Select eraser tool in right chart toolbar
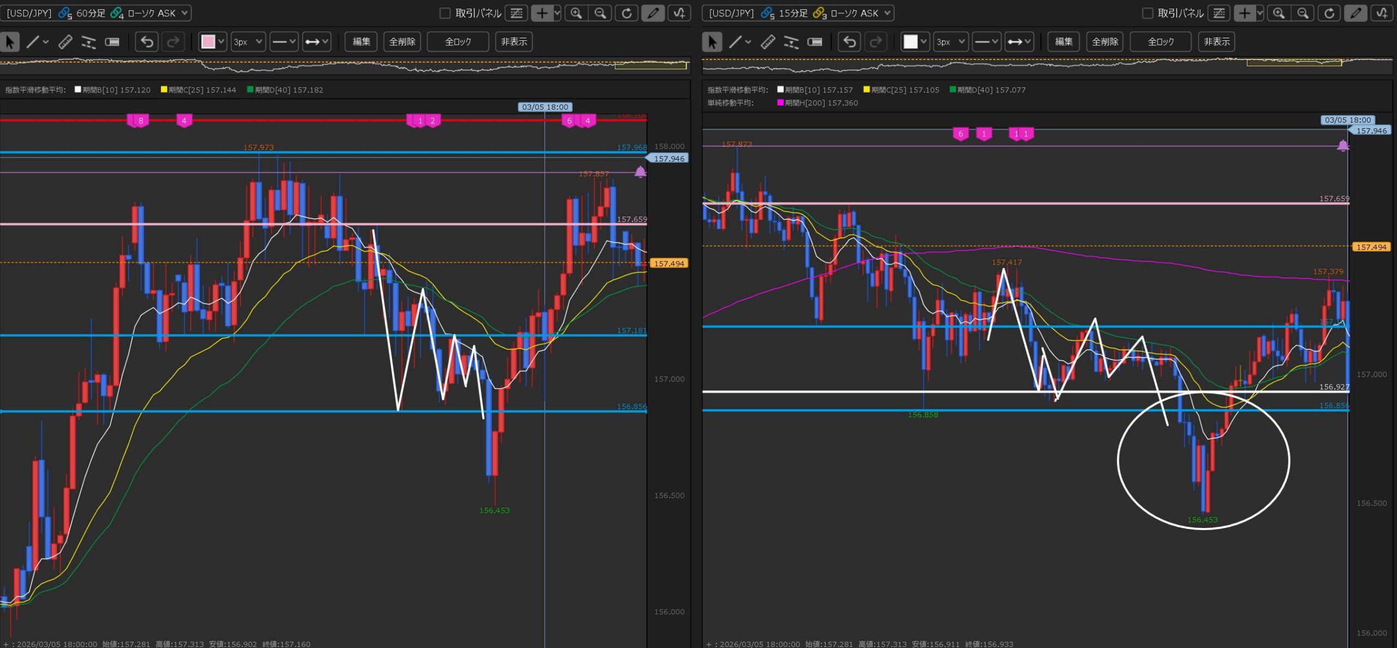 815,42
